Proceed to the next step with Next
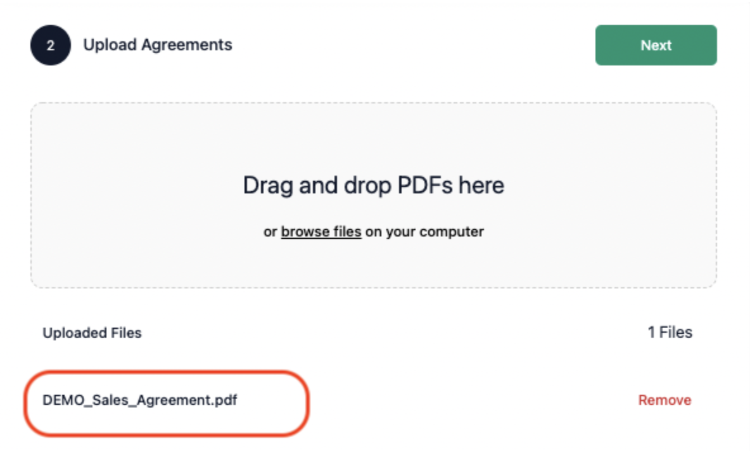Screen dimensions: 750x451 [x=656, y=45]
